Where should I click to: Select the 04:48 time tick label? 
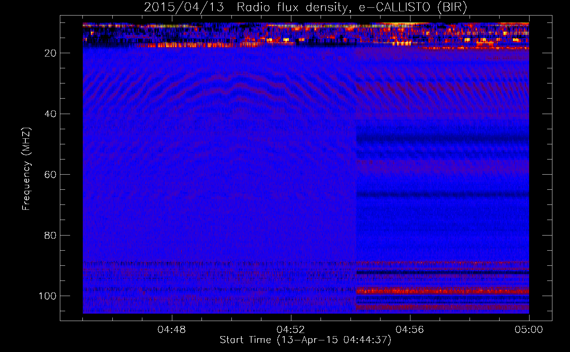pos(172,330)
